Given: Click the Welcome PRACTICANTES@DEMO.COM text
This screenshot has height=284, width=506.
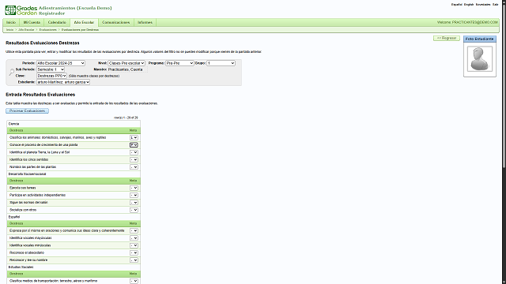Looking at the screenshot, I should (x=467, y=22).
